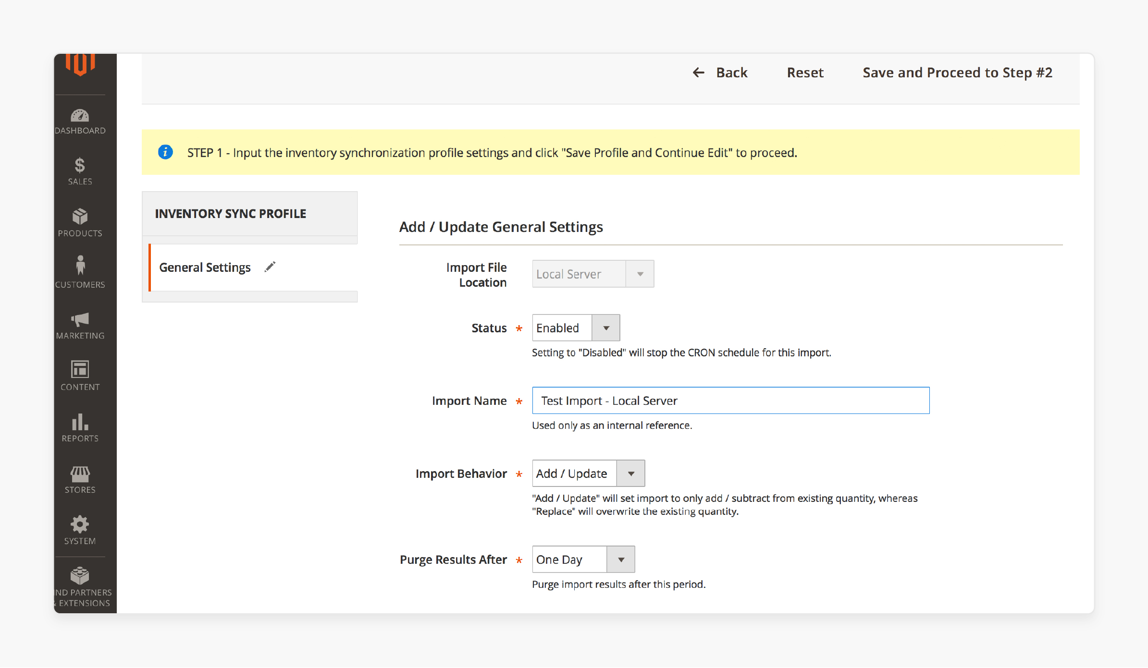This screenshot has height=668, width=1148.
Task: Open the Import Behavior dropdown
Action: pos(588,474)
